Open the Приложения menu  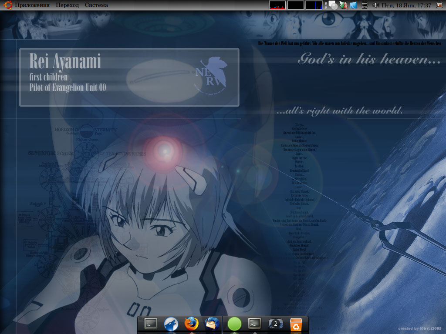[x=32, y=5]
